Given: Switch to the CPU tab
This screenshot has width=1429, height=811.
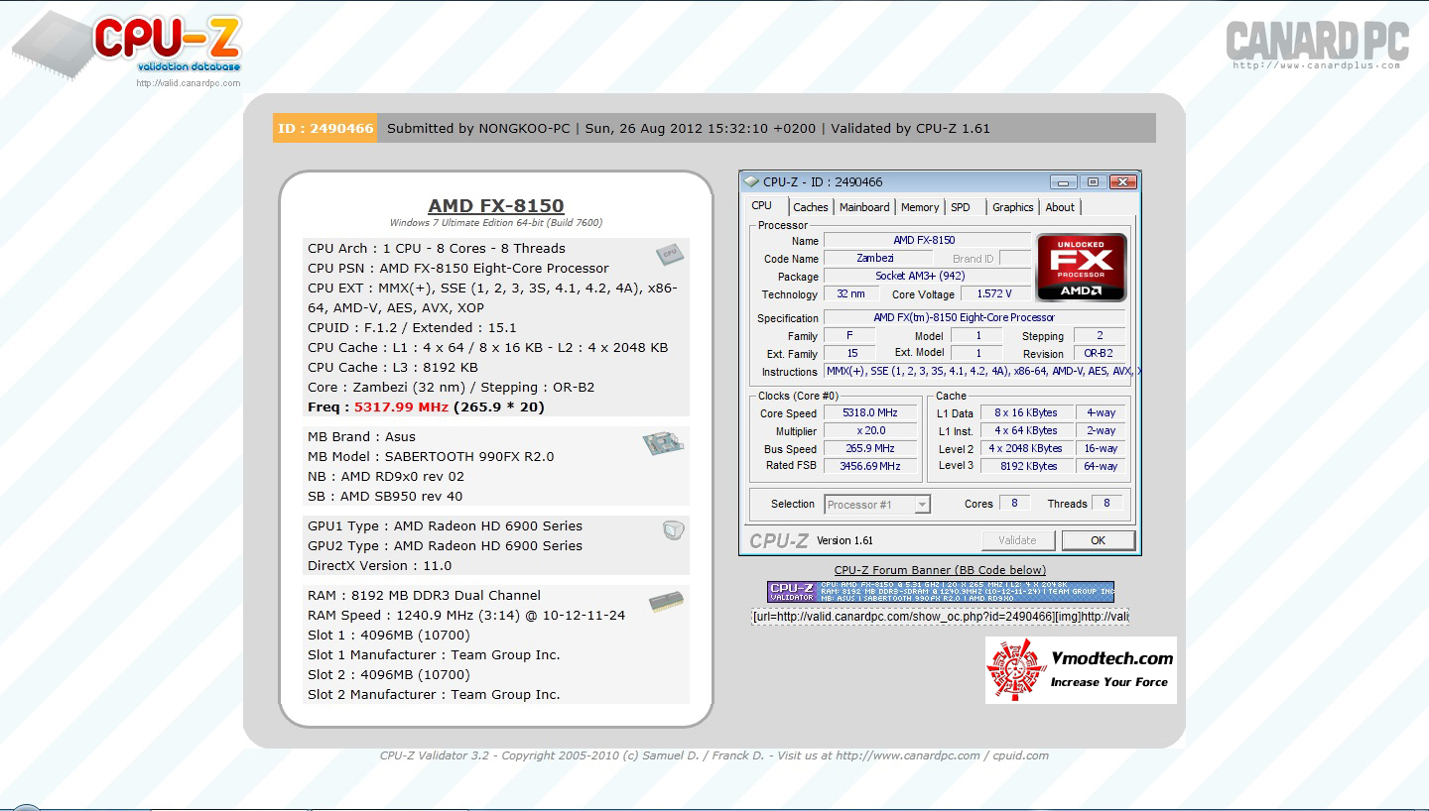Looking at the screenshot, I should click(x=762, y=206).
